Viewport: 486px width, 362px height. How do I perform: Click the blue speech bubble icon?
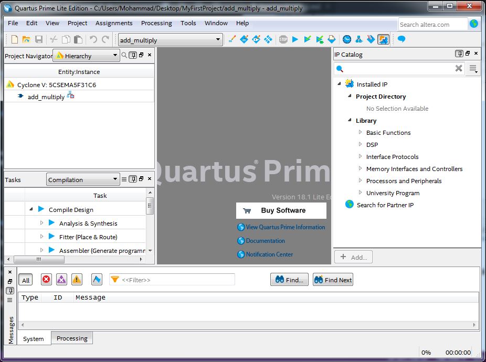(x=402, y=39)
